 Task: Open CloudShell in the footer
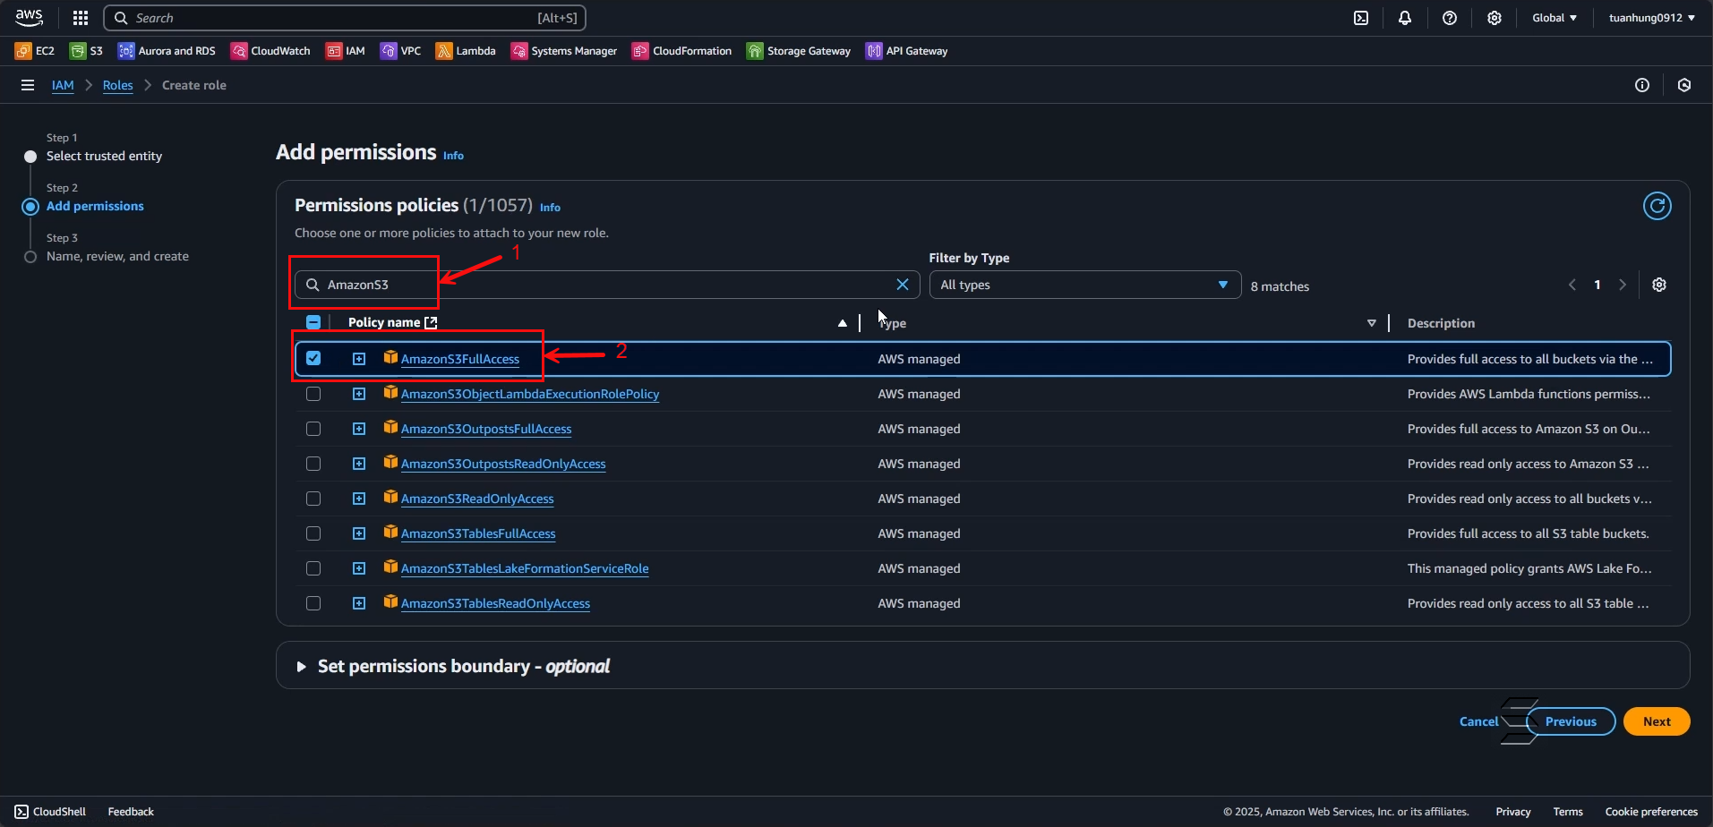[x=50, y=812]
